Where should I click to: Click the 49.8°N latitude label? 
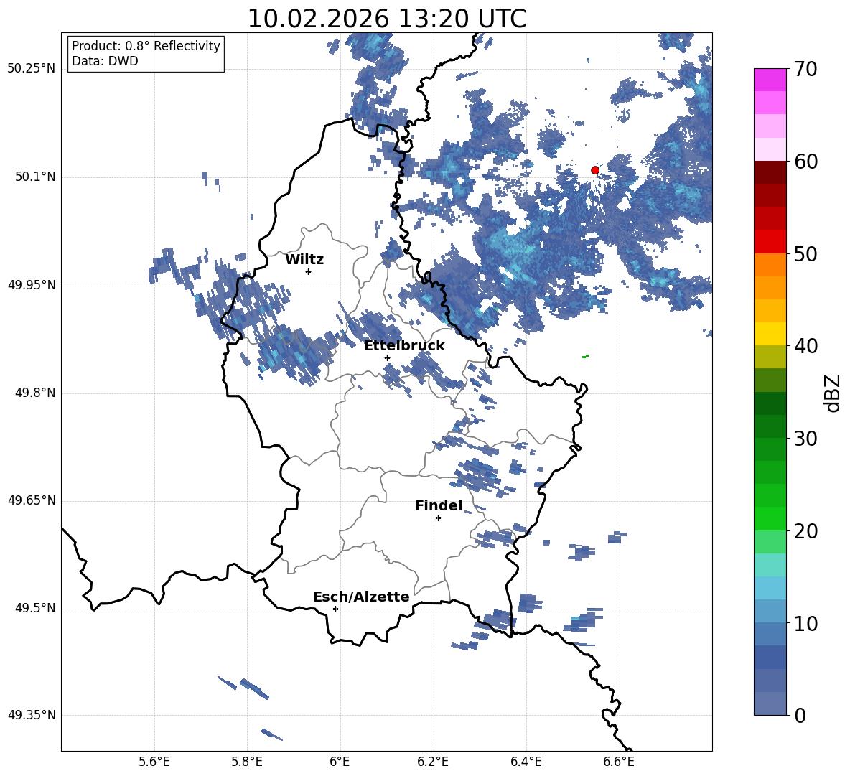(x=34, y=393)
